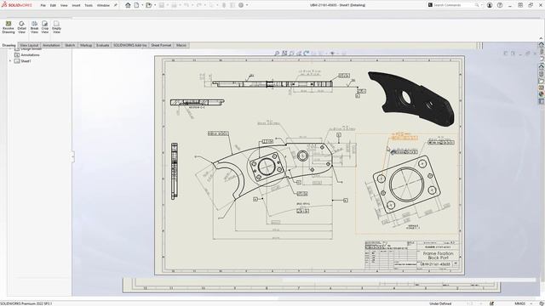Open the Tools menu

pos(89,5)
